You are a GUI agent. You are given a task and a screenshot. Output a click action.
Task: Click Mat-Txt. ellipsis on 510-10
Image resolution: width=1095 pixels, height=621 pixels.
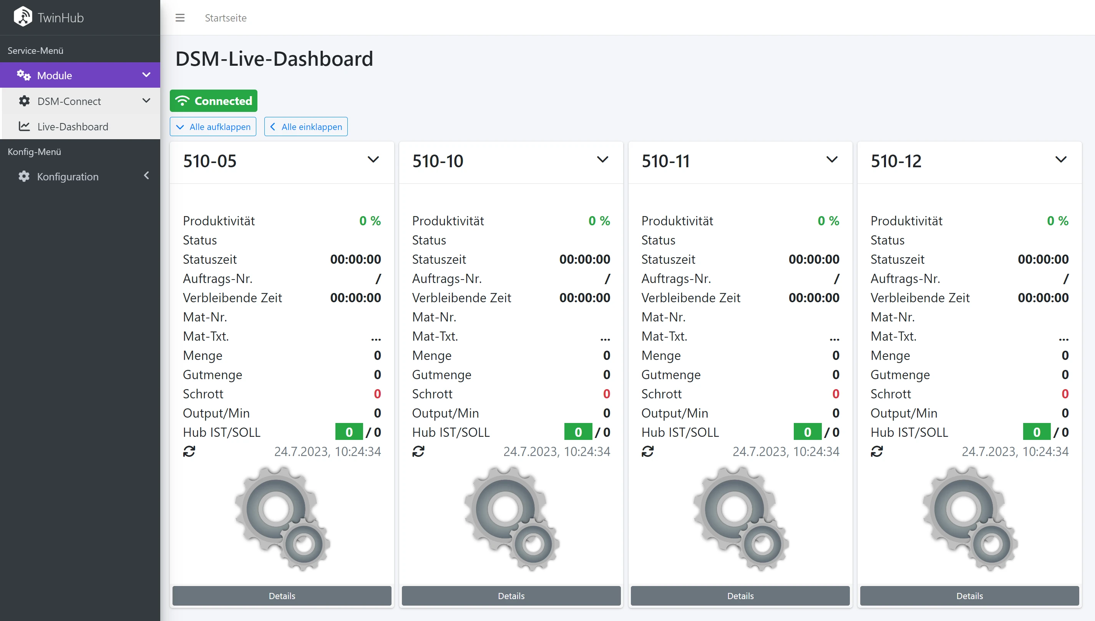click(605, 339)
